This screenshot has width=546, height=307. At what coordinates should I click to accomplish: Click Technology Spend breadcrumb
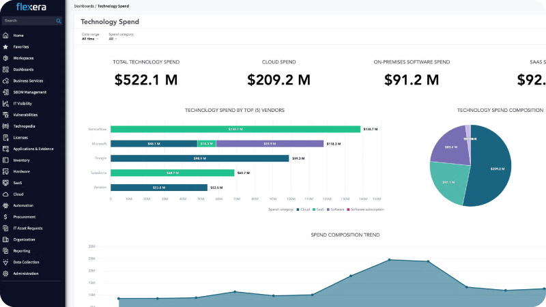(113, 6)
